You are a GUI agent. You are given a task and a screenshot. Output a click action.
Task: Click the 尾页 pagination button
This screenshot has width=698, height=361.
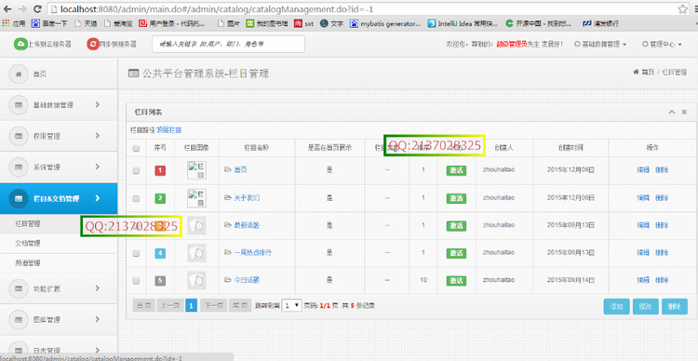(241, 305)
